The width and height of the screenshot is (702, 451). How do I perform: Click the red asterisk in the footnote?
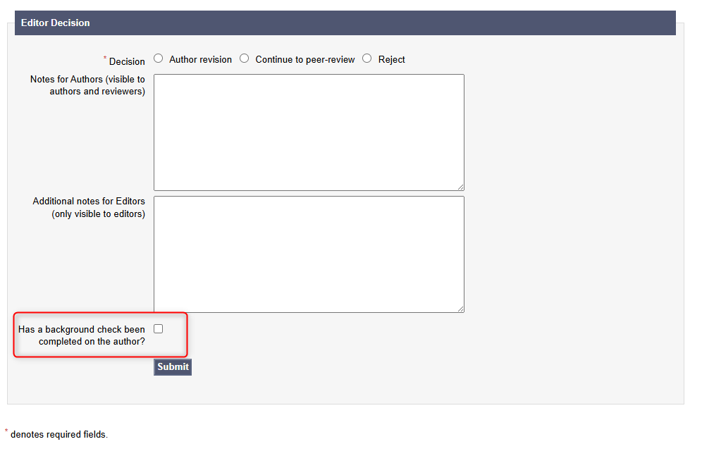6,431
